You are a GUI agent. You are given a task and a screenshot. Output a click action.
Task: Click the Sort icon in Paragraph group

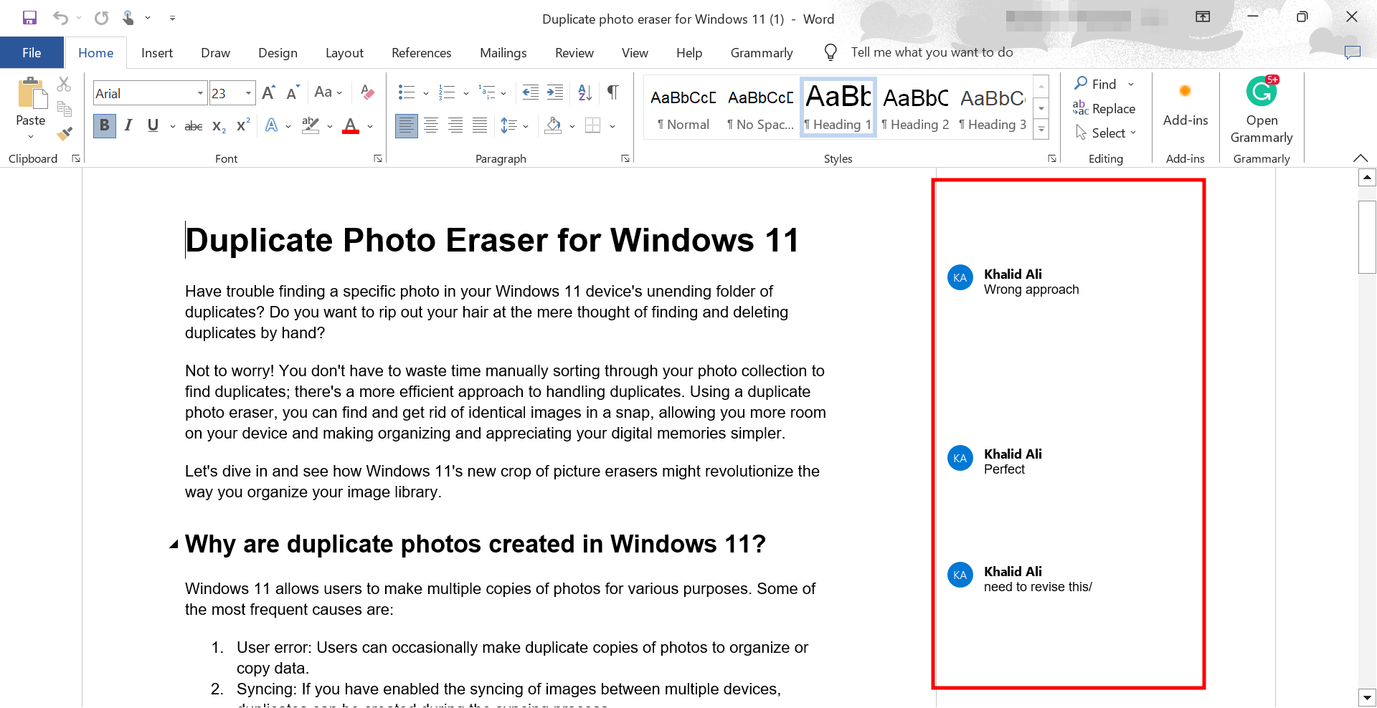[585, 92]
